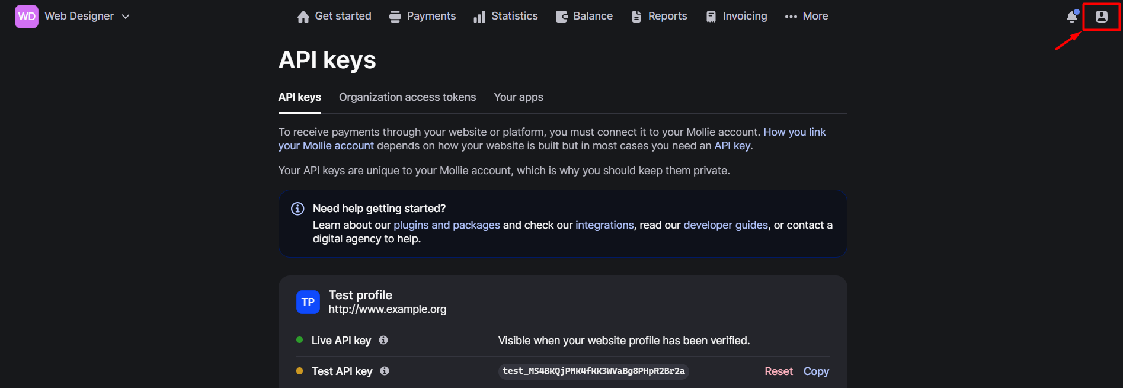
Task: Open the user account profile icon
Action: [1101, 17]
